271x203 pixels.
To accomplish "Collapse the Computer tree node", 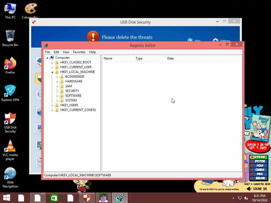I will click(x=47, y=58).
